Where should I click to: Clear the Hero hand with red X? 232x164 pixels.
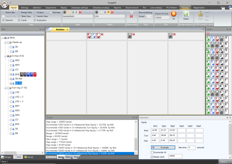pos(80,12)
